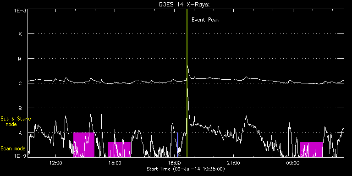Image resolution: width=352 pixels, height=176 pixels.
Task: Click the thin blue observation marker near 18:00
Action: click(x=177, y=145)
